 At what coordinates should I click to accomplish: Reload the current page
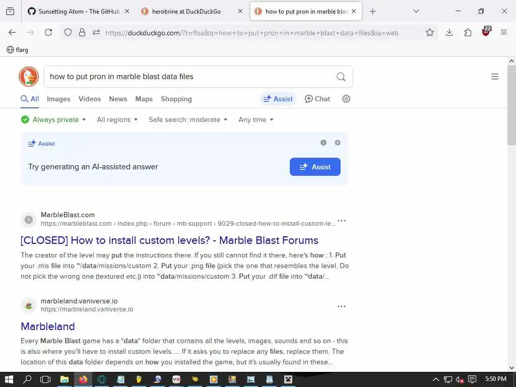click(x=48, y=32)
